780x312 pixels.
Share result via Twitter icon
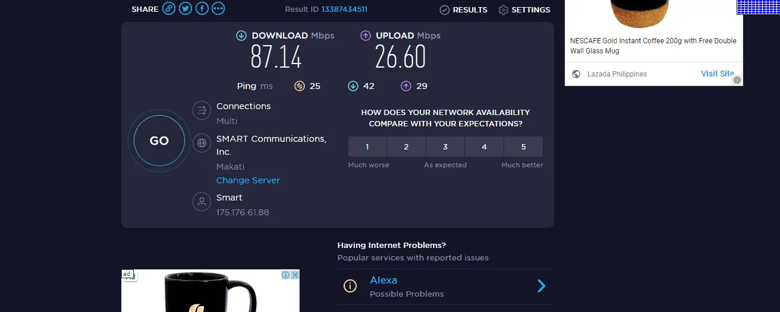[185, 9]
